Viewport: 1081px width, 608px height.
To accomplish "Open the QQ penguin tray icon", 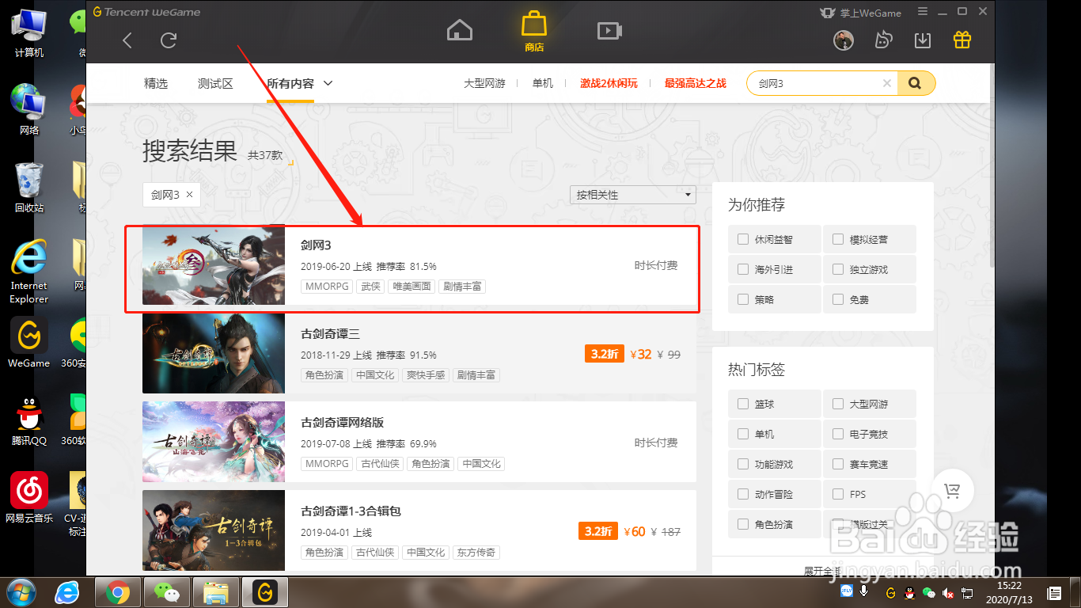I will click(x=908, y=592).
